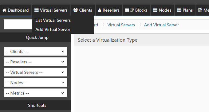This screenshot has height=112, width=209.
Task: Click the IP Blocks grid icon
Action: (x=127, y=10)
